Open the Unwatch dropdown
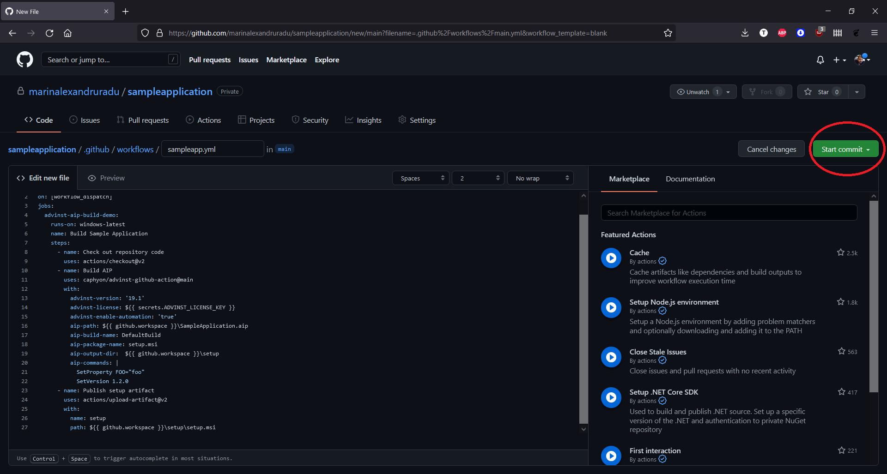 pyautogui.click(x=703, y=92)
